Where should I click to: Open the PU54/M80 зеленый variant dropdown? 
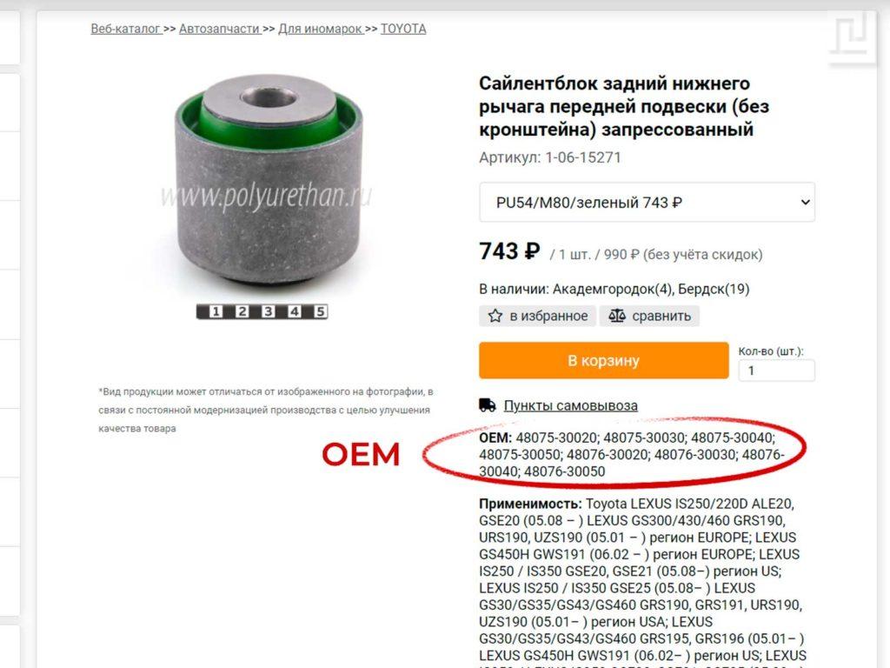pos(647,202)
